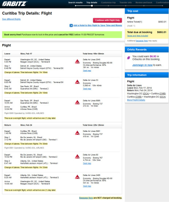
Task: Open Baggage fees link at page bottom
Action: click(x=86, y=198)
